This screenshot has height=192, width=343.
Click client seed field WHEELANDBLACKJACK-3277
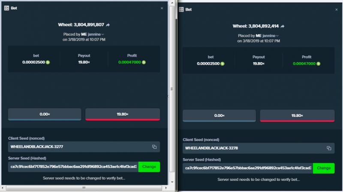(84, 147)
